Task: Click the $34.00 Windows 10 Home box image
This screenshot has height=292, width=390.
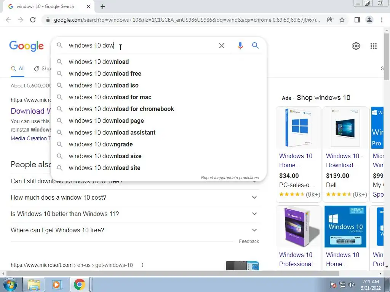Action: coord(299,128)
